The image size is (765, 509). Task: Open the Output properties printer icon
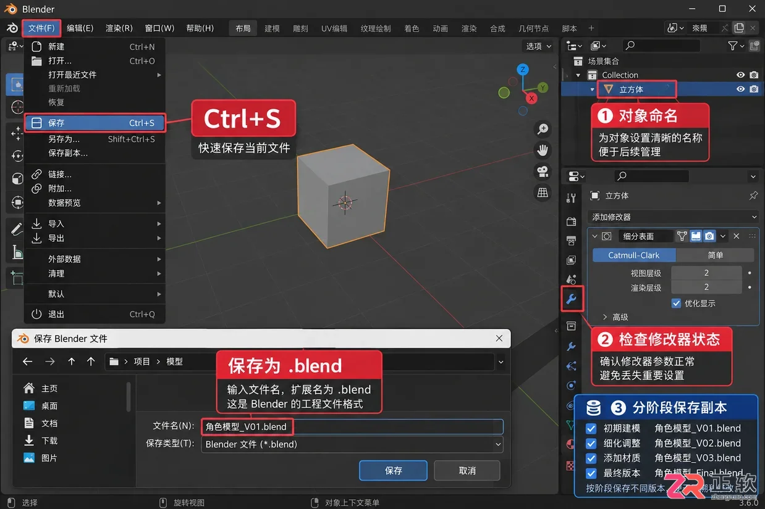pos(571,241)
